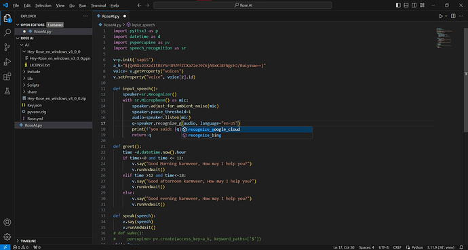Change indentation via Spaces: 4

pos(366,247)
